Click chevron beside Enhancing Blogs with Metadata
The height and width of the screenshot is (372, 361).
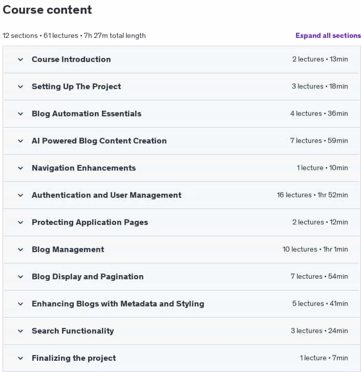click(20, 304)
